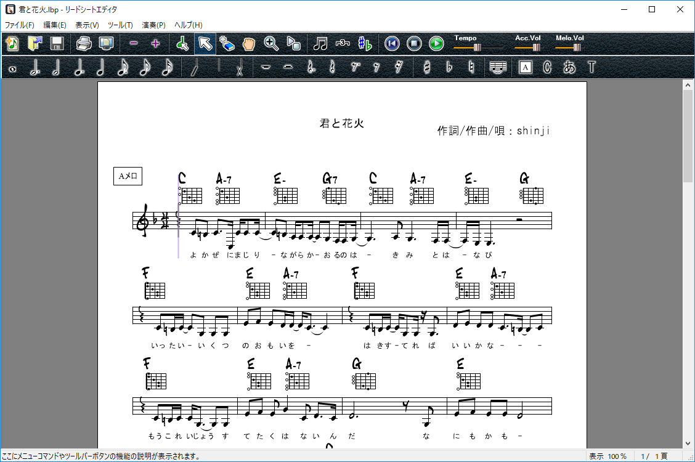Toggle triplet input mode

(343, 43)
